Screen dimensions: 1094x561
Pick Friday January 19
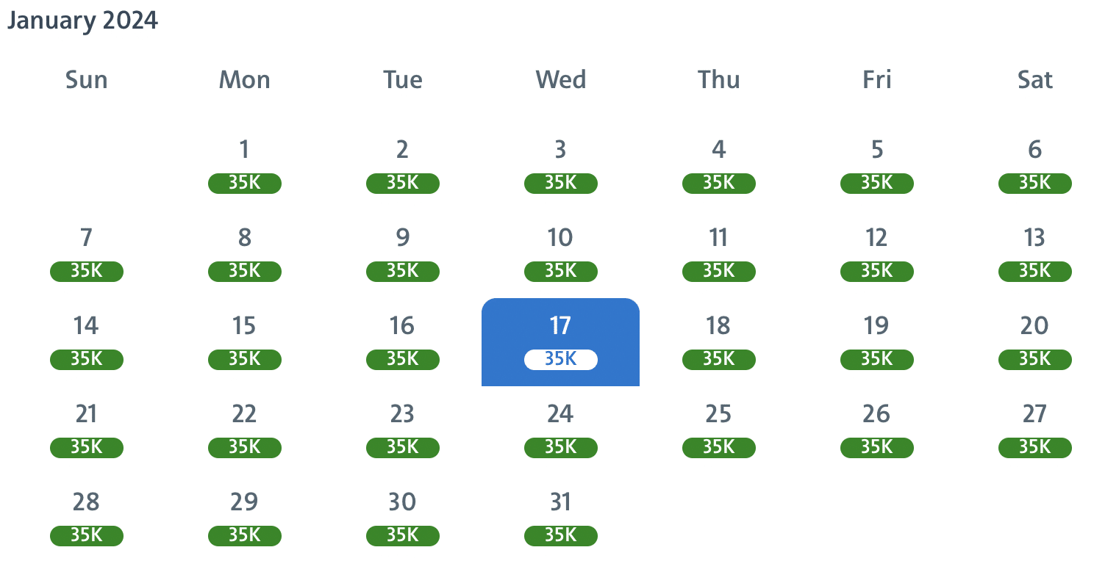point(876,327)
